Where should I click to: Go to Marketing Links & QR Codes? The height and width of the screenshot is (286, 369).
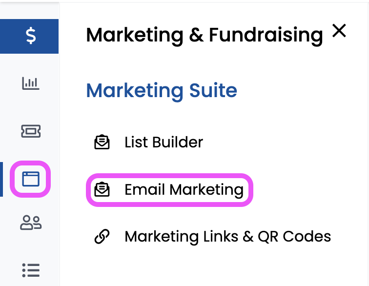[x=227, y=237]
